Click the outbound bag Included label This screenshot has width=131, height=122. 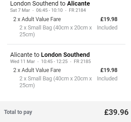pos(107,28)
